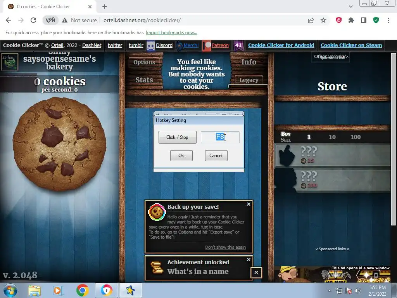Dismiss all notifications with square X button
Image resolution: width=397 pixels, height=298 pixels.
coord(256,272)
